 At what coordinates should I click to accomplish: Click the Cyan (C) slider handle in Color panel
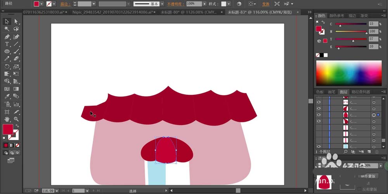(340, 26)
